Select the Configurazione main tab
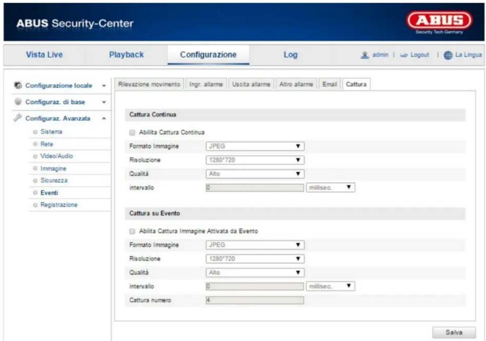486x341 pixels. point(209,55)
